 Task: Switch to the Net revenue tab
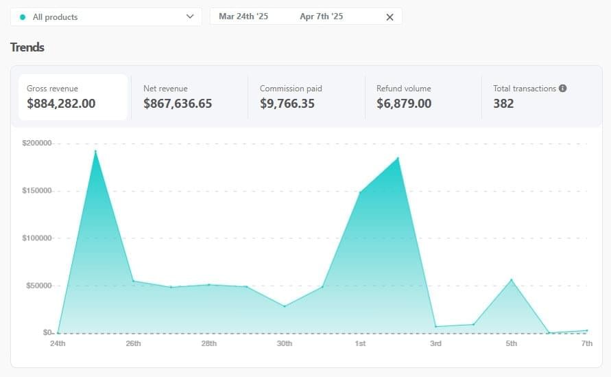(189, 97)
